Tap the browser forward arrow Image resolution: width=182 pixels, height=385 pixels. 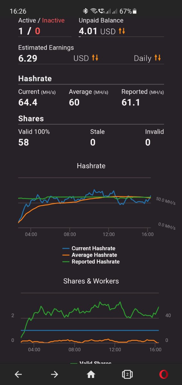54,374
